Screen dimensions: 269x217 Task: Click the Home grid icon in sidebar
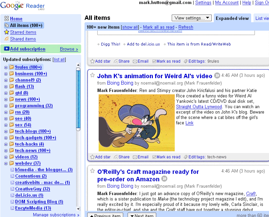(x=6, y=19)
